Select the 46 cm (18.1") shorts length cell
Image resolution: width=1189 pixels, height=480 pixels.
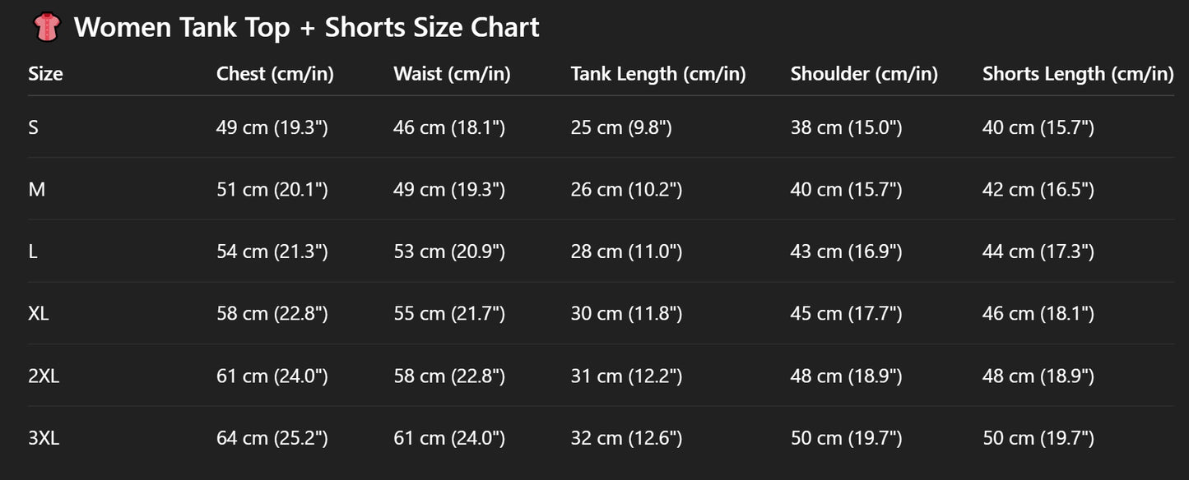pos(1038,314)
